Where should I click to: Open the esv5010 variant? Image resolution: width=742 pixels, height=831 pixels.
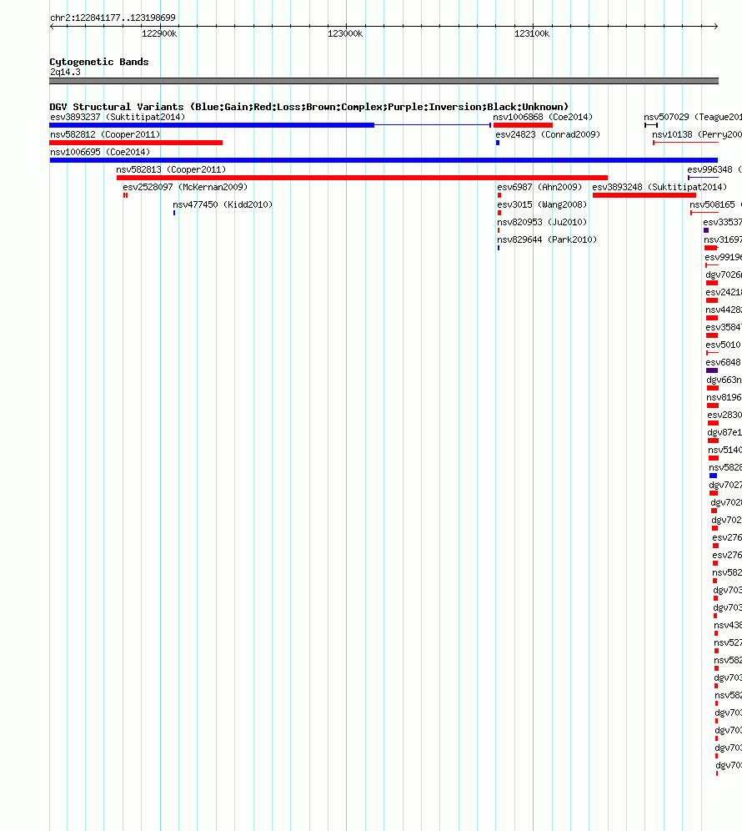(712, 352)
